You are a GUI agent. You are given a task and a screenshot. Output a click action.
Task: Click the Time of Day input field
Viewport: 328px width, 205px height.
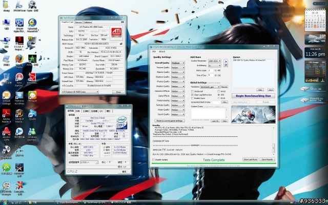211,75
